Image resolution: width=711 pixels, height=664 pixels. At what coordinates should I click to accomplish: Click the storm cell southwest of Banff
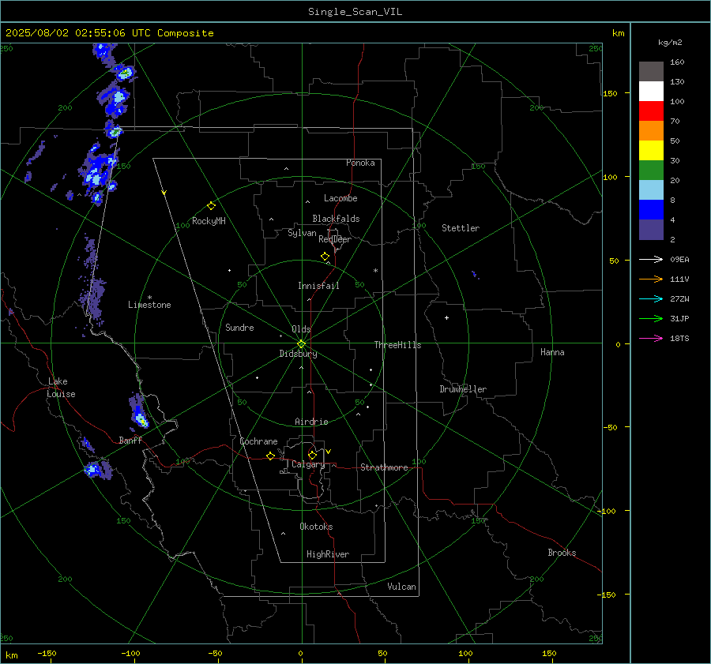[98, 469]
